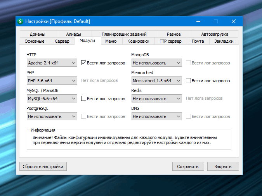The height and width of the screenshot is (196, 262).
Task: Open the MySQL / MariaDB version dropdown
Action: 52,99
